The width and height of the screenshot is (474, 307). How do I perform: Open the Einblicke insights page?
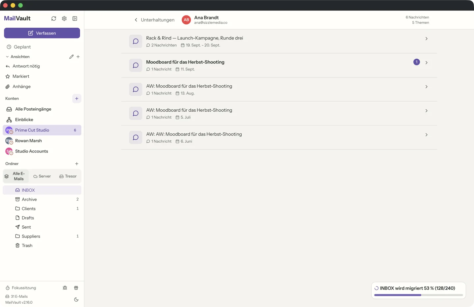tap(42, 120)
